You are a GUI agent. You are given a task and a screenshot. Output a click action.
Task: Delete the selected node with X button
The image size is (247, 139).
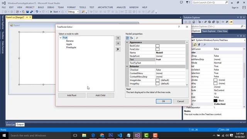(118, 49)
